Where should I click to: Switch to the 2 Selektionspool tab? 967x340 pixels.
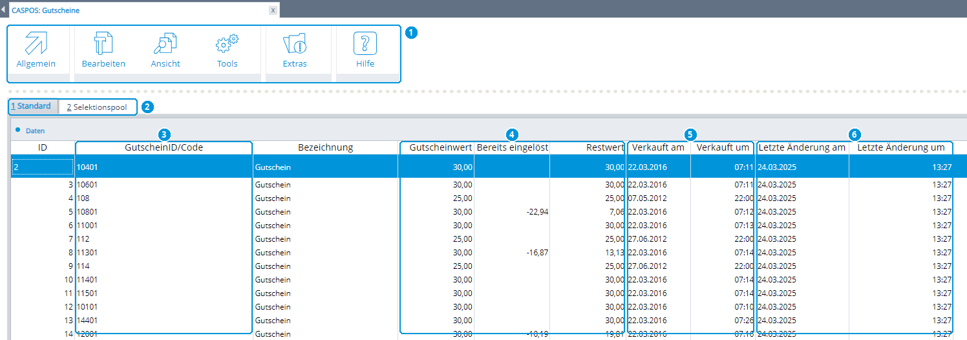[x=97, y=107]
